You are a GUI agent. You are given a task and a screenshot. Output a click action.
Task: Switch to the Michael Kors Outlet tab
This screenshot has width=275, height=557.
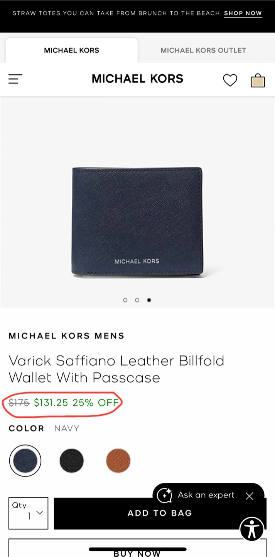click(x=203, y=50)
